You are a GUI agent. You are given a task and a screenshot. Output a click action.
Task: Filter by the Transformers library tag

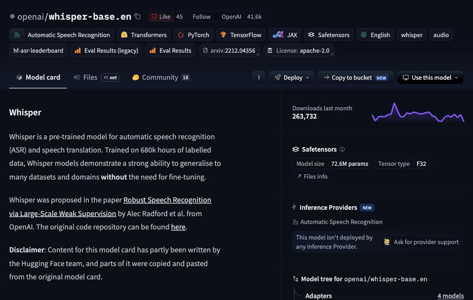tap(143, 35)
